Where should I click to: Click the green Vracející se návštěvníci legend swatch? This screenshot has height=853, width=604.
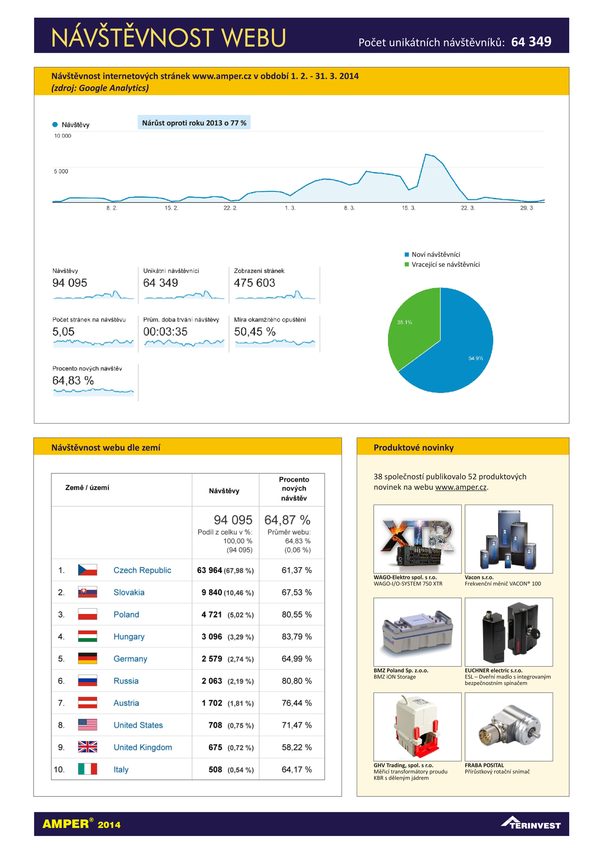point(407,264)
